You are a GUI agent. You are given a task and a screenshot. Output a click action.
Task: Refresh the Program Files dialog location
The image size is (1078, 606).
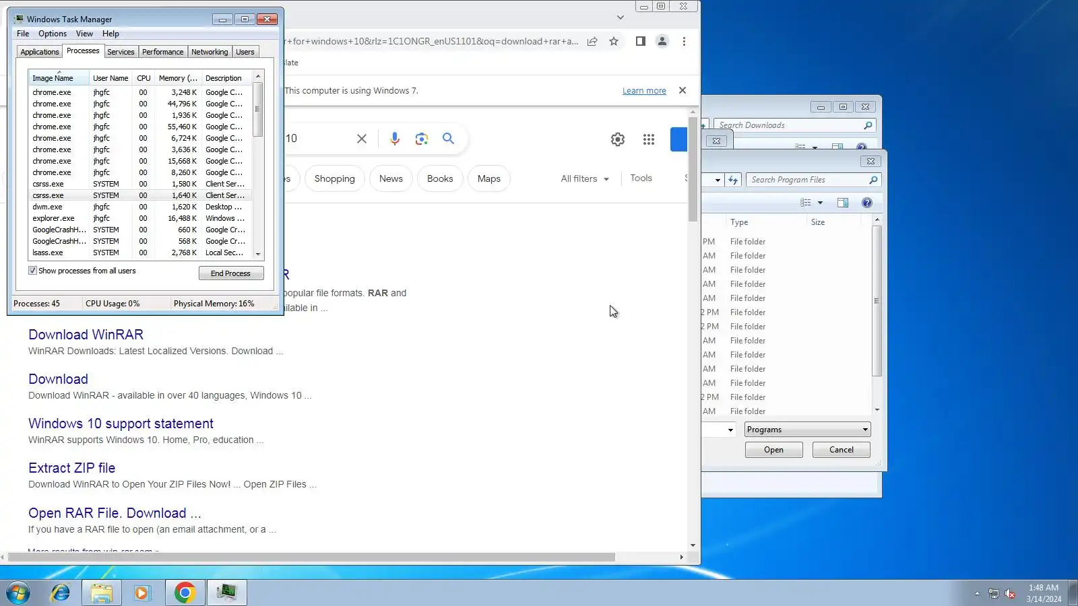(733, 180)
